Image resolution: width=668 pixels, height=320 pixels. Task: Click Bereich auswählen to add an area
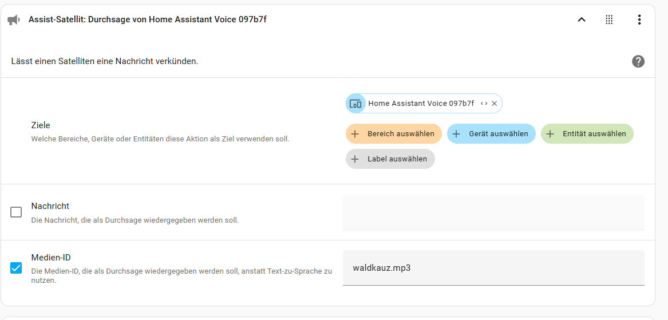(x=394, y=134)
